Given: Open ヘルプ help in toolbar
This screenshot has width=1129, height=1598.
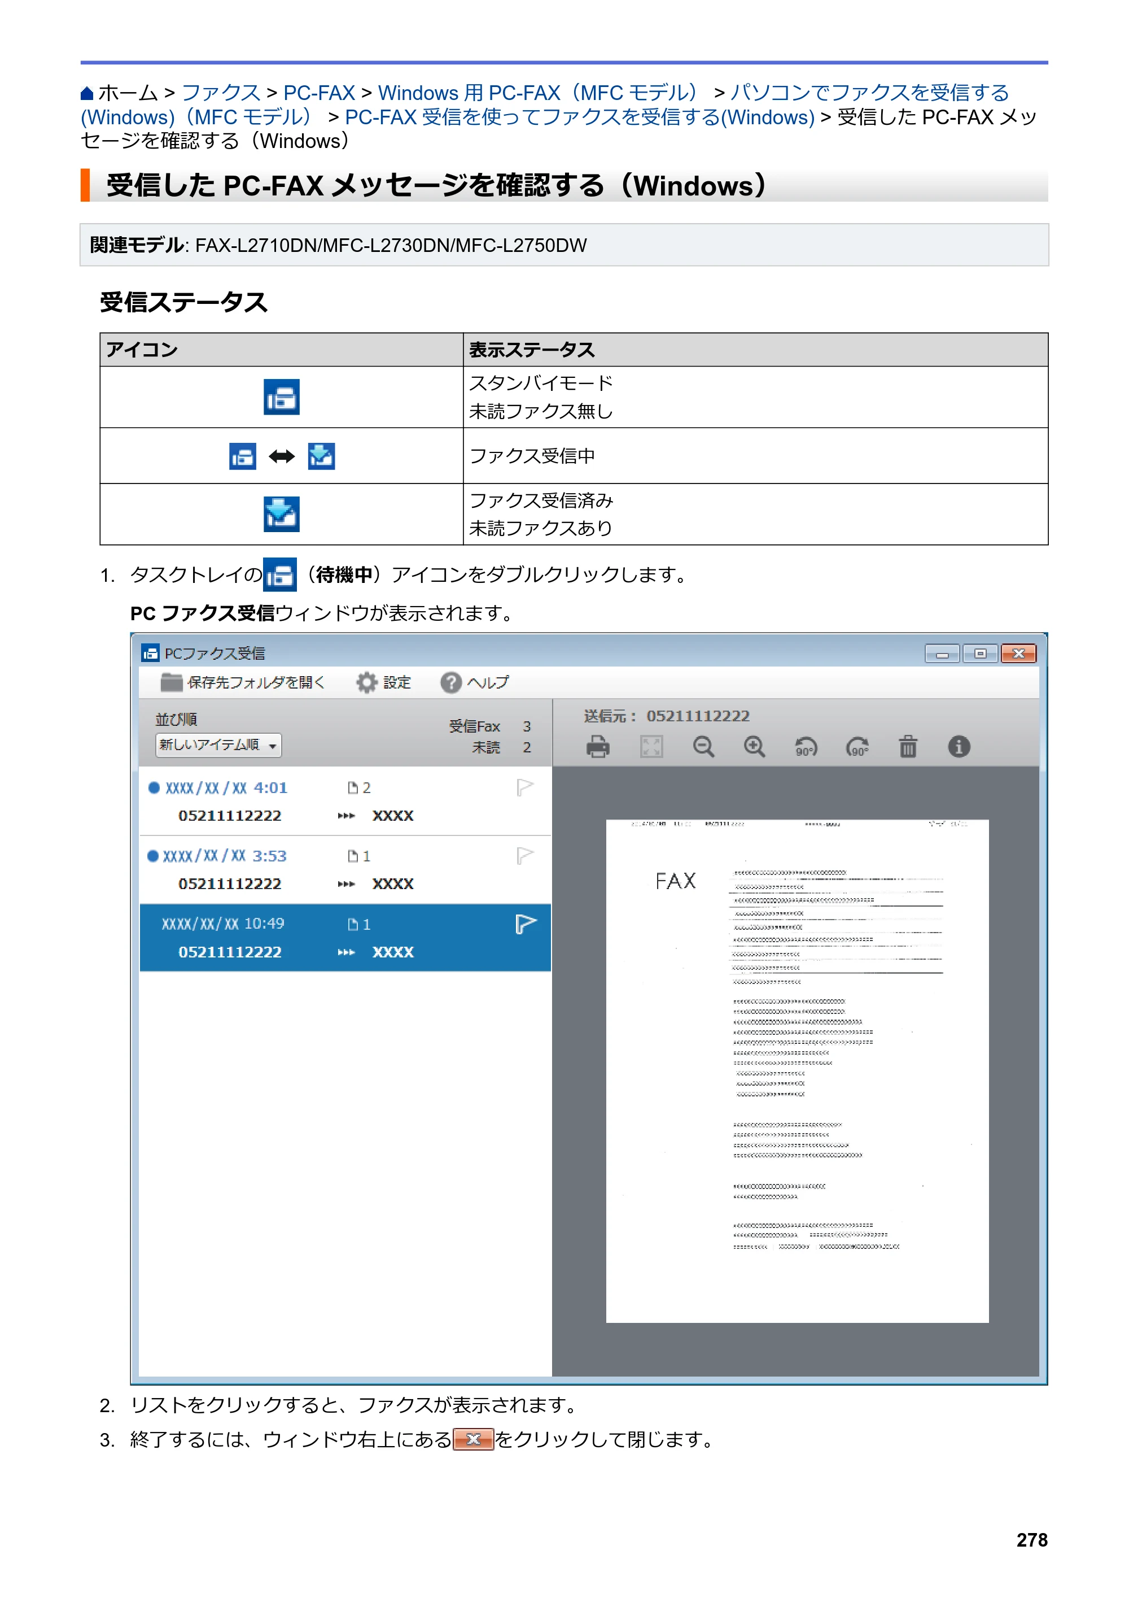Looking at the screenshot, I should coord(474,683).
